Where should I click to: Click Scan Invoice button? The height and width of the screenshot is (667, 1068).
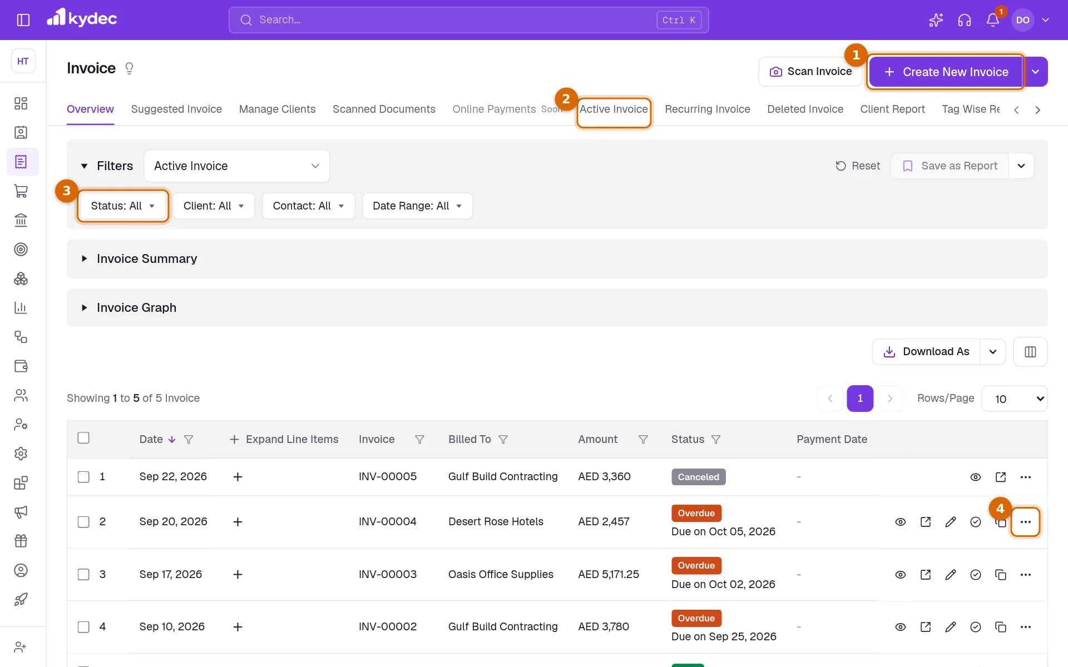tap(810, 72)
